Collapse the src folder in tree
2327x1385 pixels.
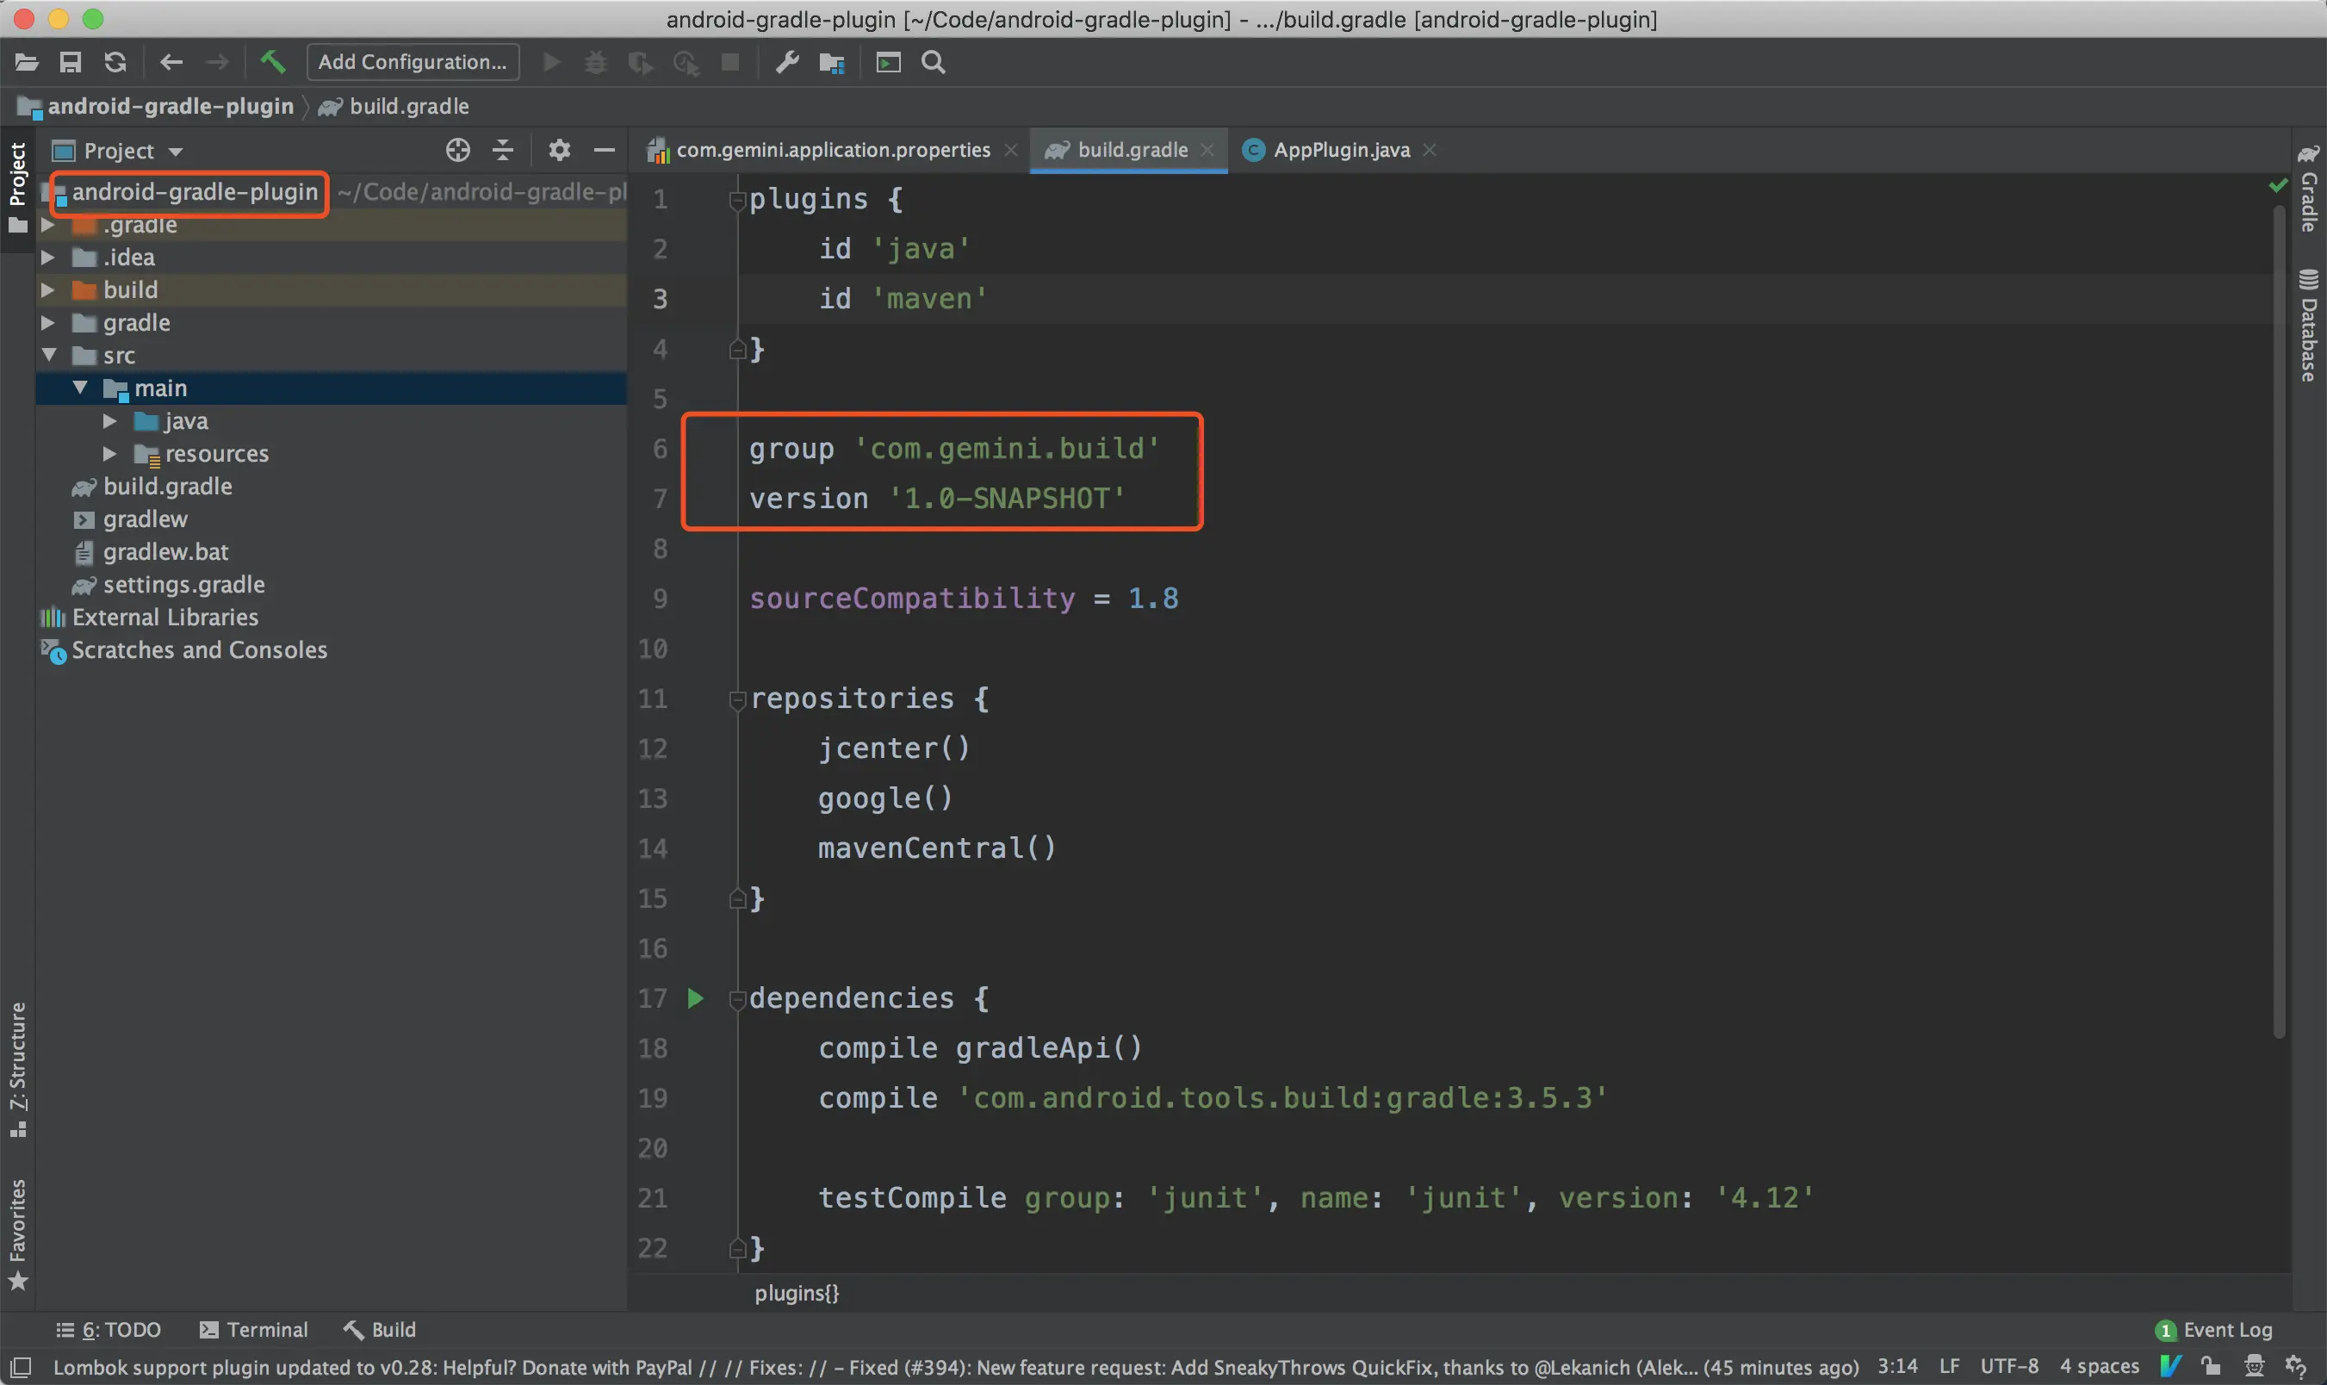49,356
